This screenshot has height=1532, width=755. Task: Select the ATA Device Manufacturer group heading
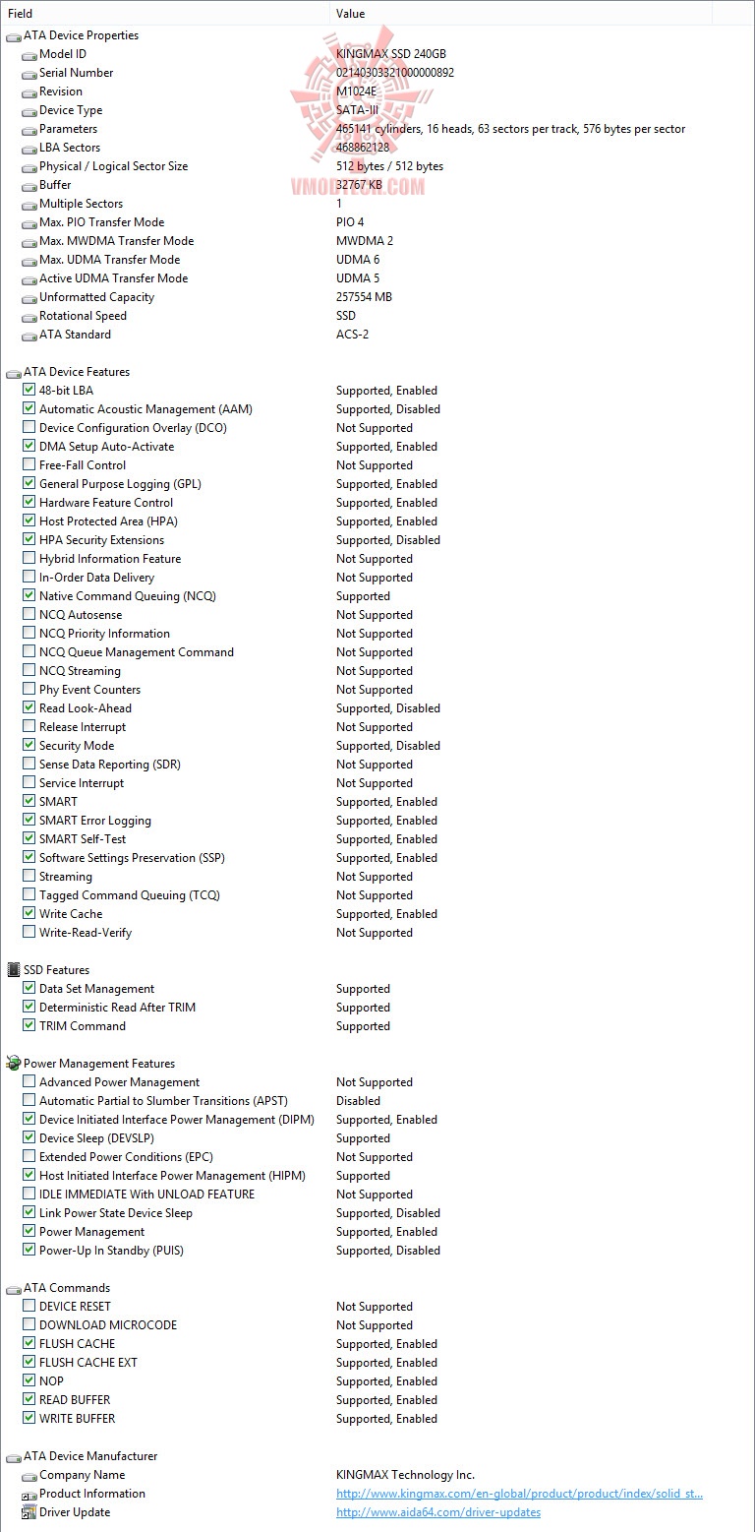[x=90, y=1456]
